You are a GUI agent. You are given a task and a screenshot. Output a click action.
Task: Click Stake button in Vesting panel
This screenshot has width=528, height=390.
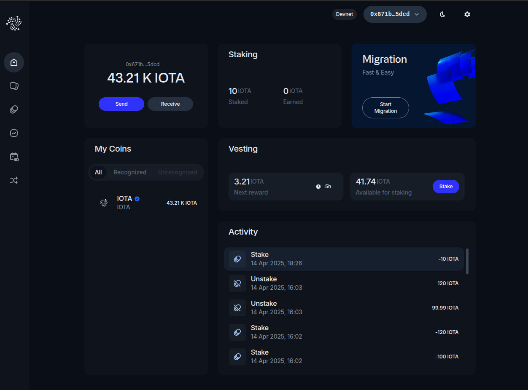pos(446,187)
